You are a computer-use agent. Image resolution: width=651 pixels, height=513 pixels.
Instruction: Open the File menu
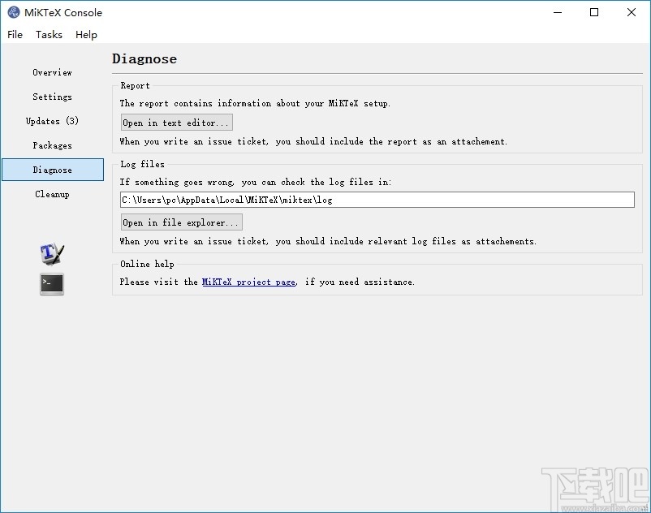pos(15,35)
